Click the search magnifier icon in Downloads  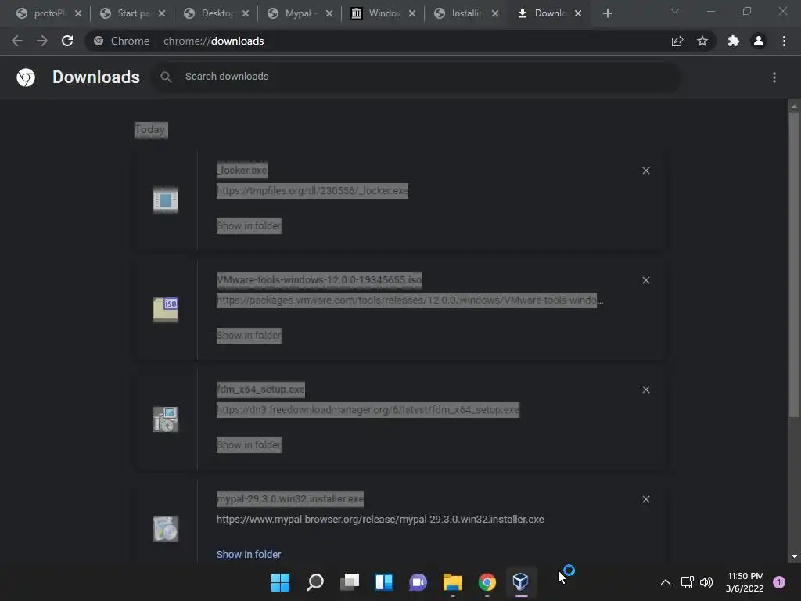point(166,77)
